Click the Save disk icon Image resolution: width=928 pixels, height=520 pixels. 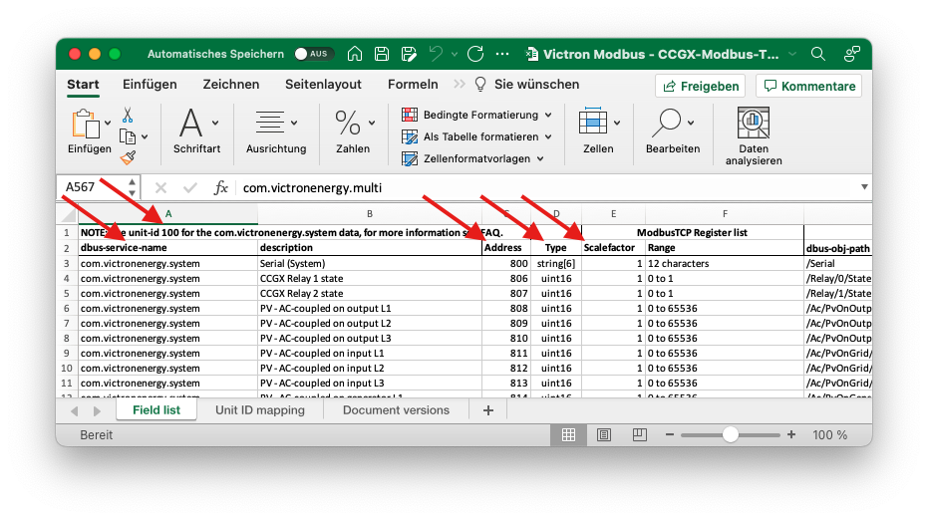[x=382, y=54]
